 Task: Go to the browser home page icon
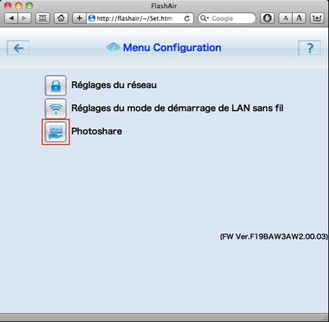pos(61,18)
